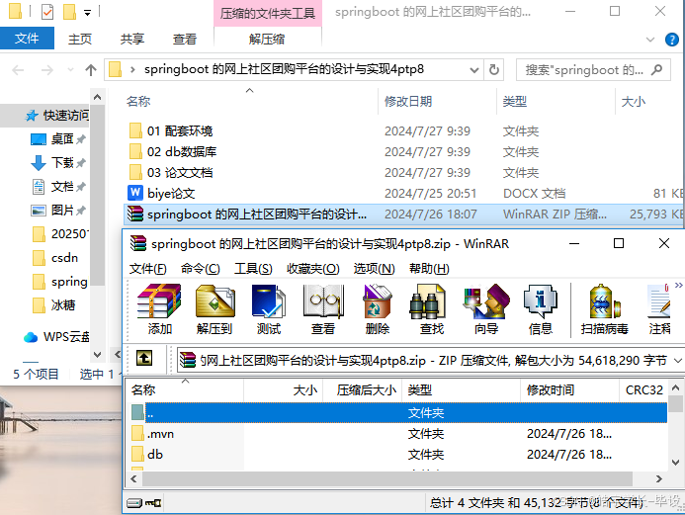The image size is (685, 515).
Task: Go up one level in WinRAR
Action: [x=144, y=359]
